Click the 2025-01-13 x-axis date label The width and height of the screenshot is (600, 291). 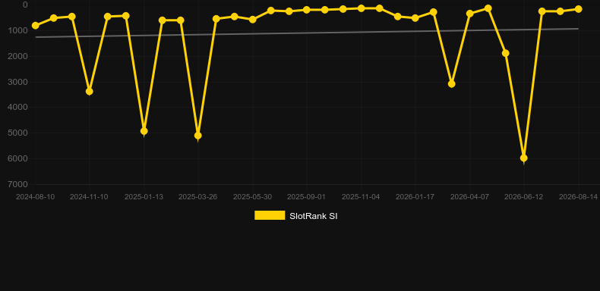(x=144, y=197)
